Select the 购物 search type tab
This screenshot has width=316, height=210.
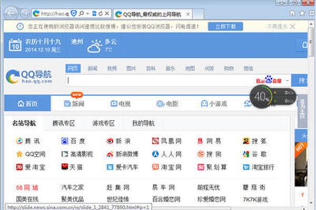[229, 69]
